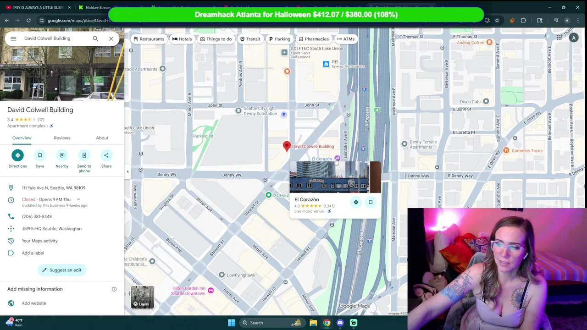587x330 pixels.
Task: Expand the opening hours dropdown
Action: [x=78, y=199]
